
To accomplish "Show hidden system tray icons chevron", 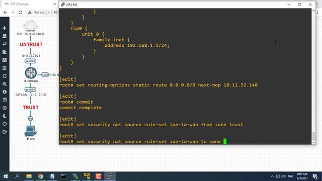I will point(272,176).
